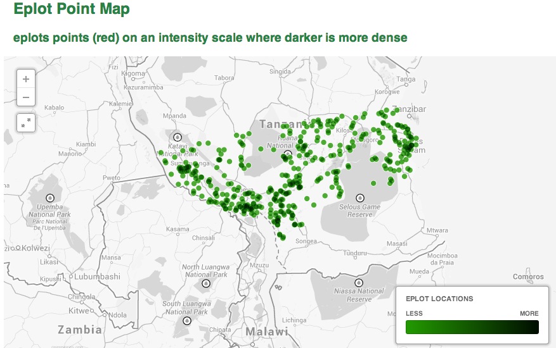Click the Niassa National Reserve label
Viewport: 556px width, 348px height.
tap(359, 295)
